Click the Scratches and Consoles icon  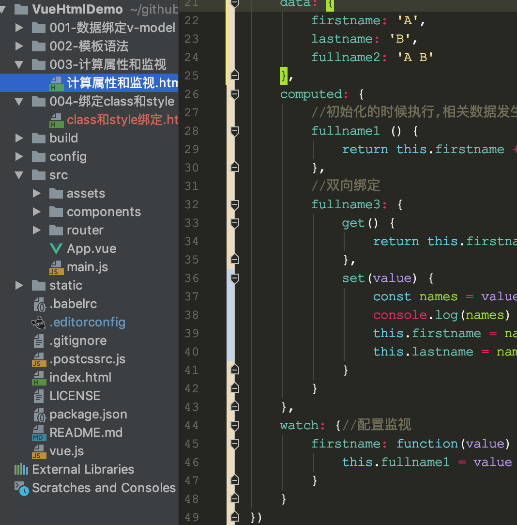[x=22, y=488]
